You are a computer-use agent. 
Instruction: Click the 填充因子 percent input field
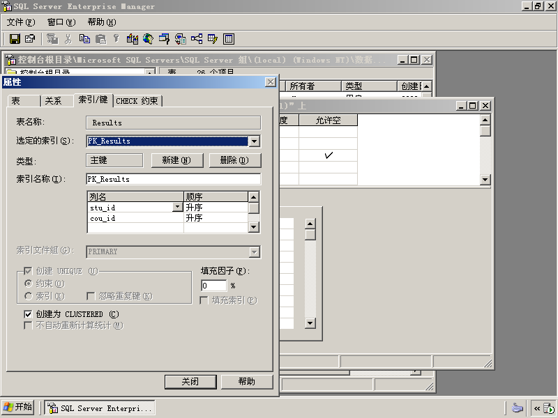[x=214, y=286]
